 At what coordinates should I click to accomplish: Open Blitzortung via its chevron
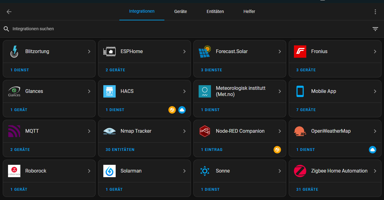coord(89,52)
